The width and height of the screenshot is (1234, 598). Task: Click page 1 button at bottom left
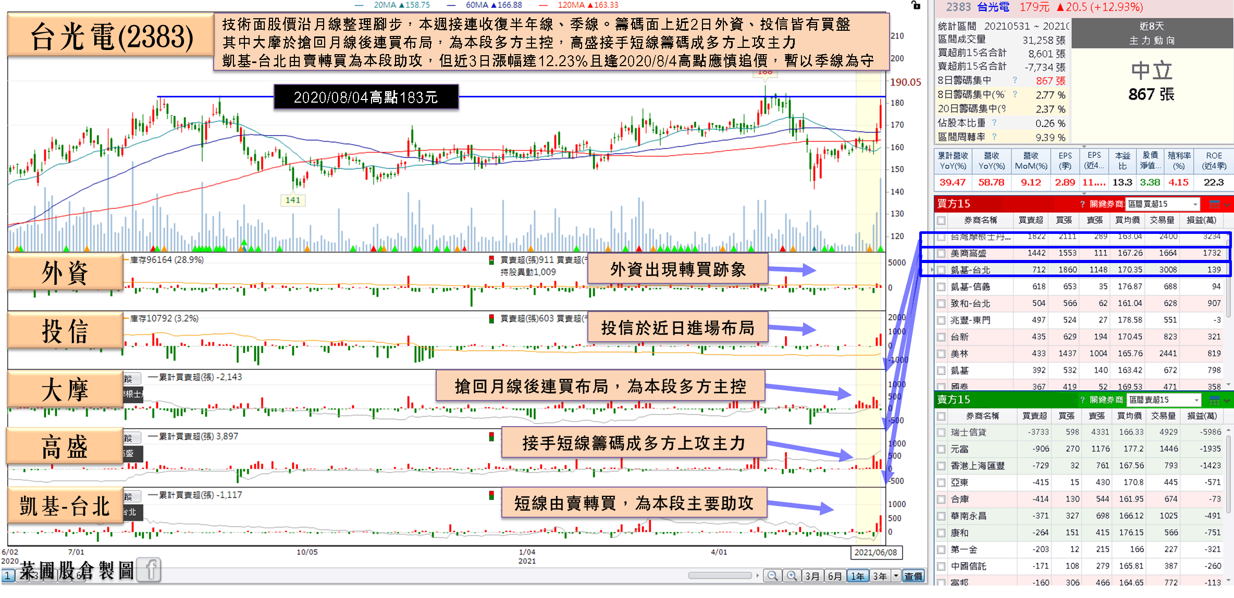pos(8,576)
